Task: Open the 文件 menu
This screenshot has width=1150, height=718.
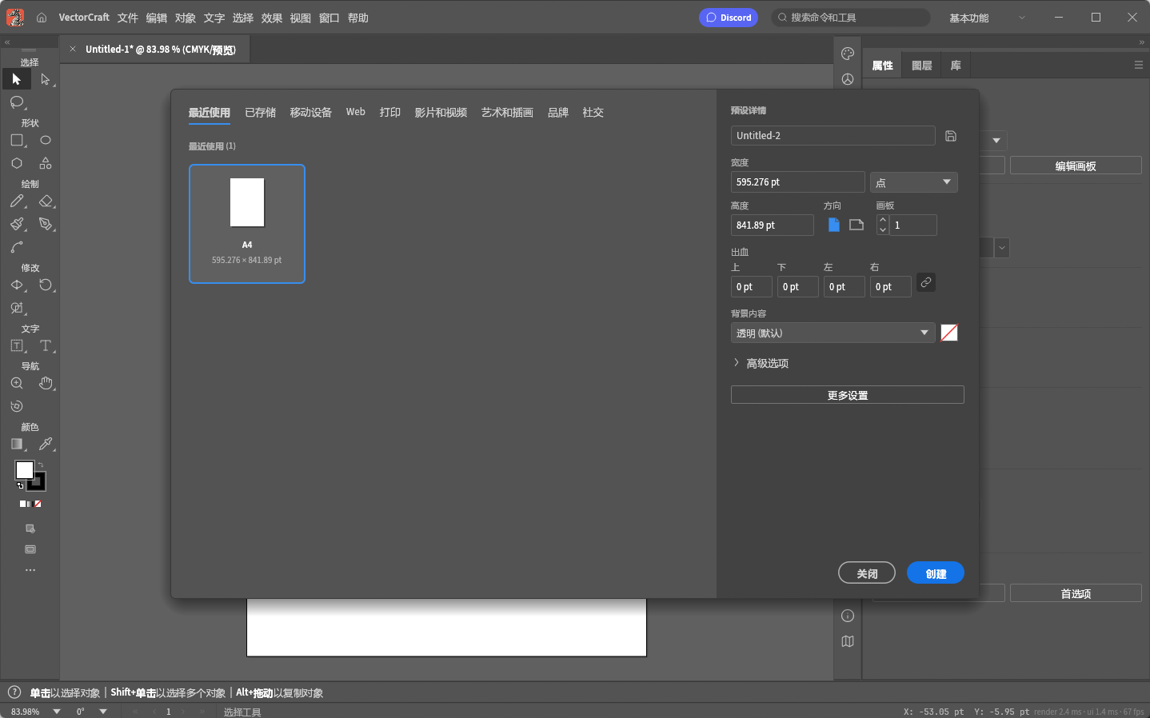Action: [128, 18]
